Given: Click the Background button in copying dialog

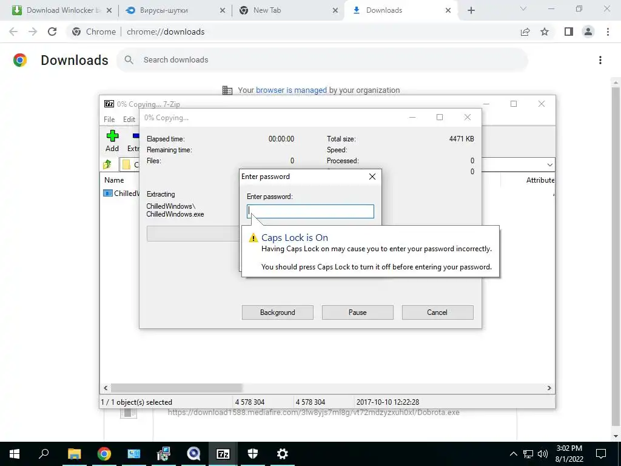Looking at the screenshot, I should [x=278, y=312].
